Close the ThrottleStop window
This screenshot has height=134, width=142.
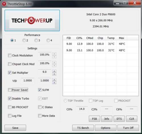point(135,3)
